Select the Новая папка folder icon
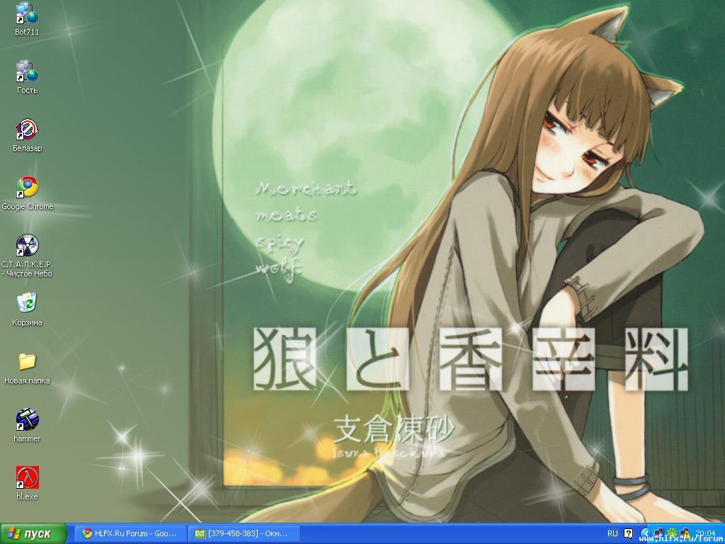 [27, 368]
